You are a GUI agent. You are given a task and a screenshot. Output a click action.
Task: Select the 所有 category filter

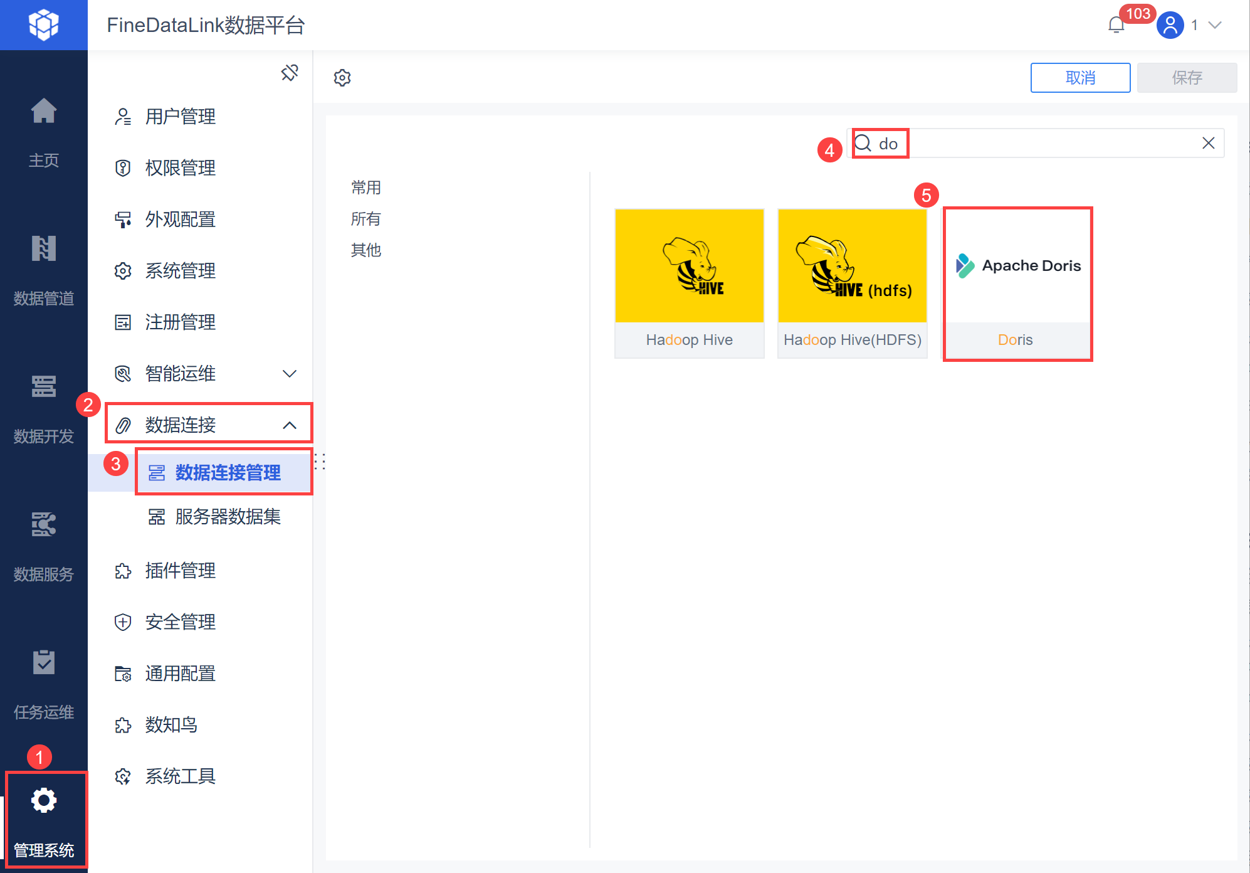click(x=365, y=219)
